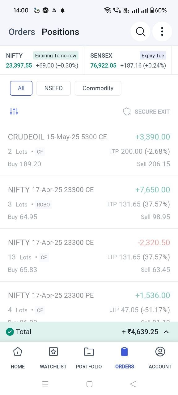
Task: Select the NSEFO filter chip
Action: [x=53, y=88]
